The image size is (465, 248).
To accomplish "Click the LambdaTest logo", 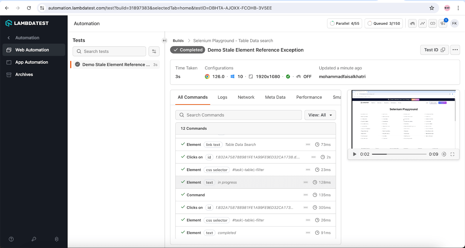I will (27, 23).
